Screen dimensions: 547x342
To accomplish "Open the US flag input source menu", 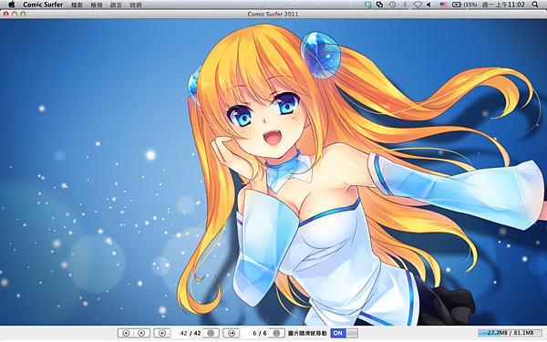I will [x=443, y=5].
